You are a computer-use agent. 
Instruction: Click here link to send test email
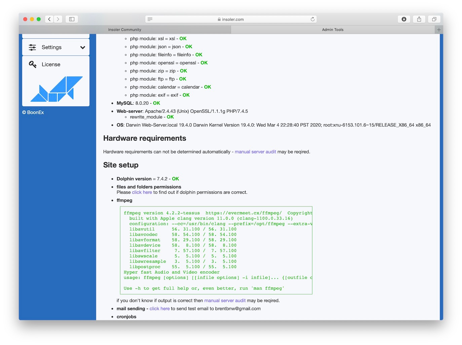159,309
